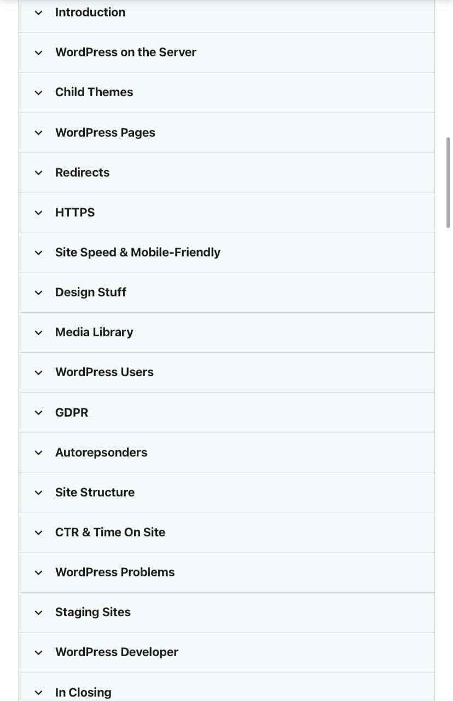Expand the Redirects chevron arrow
The width and height of the screenshot is (453, 701).
pos(38,173)
